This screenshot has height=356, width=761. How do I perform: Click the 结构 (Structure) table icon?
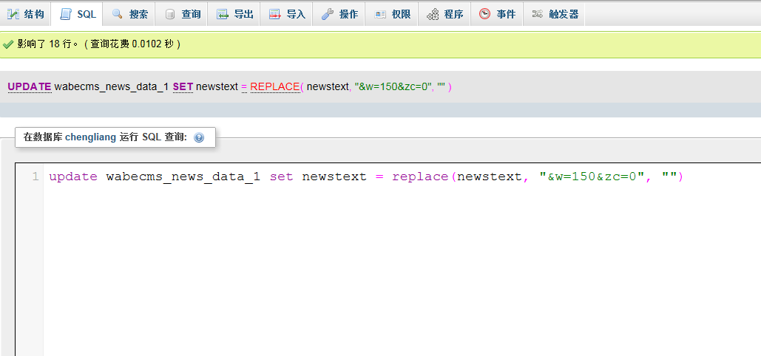pyautogui.click(x=13, y=14)
